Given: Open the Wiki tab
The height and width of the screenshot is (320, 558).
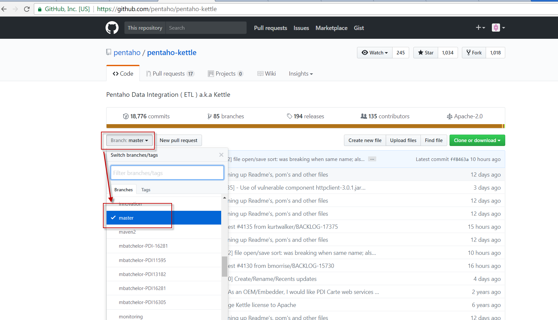Looking at the screenshot, I should pos(266,74).
